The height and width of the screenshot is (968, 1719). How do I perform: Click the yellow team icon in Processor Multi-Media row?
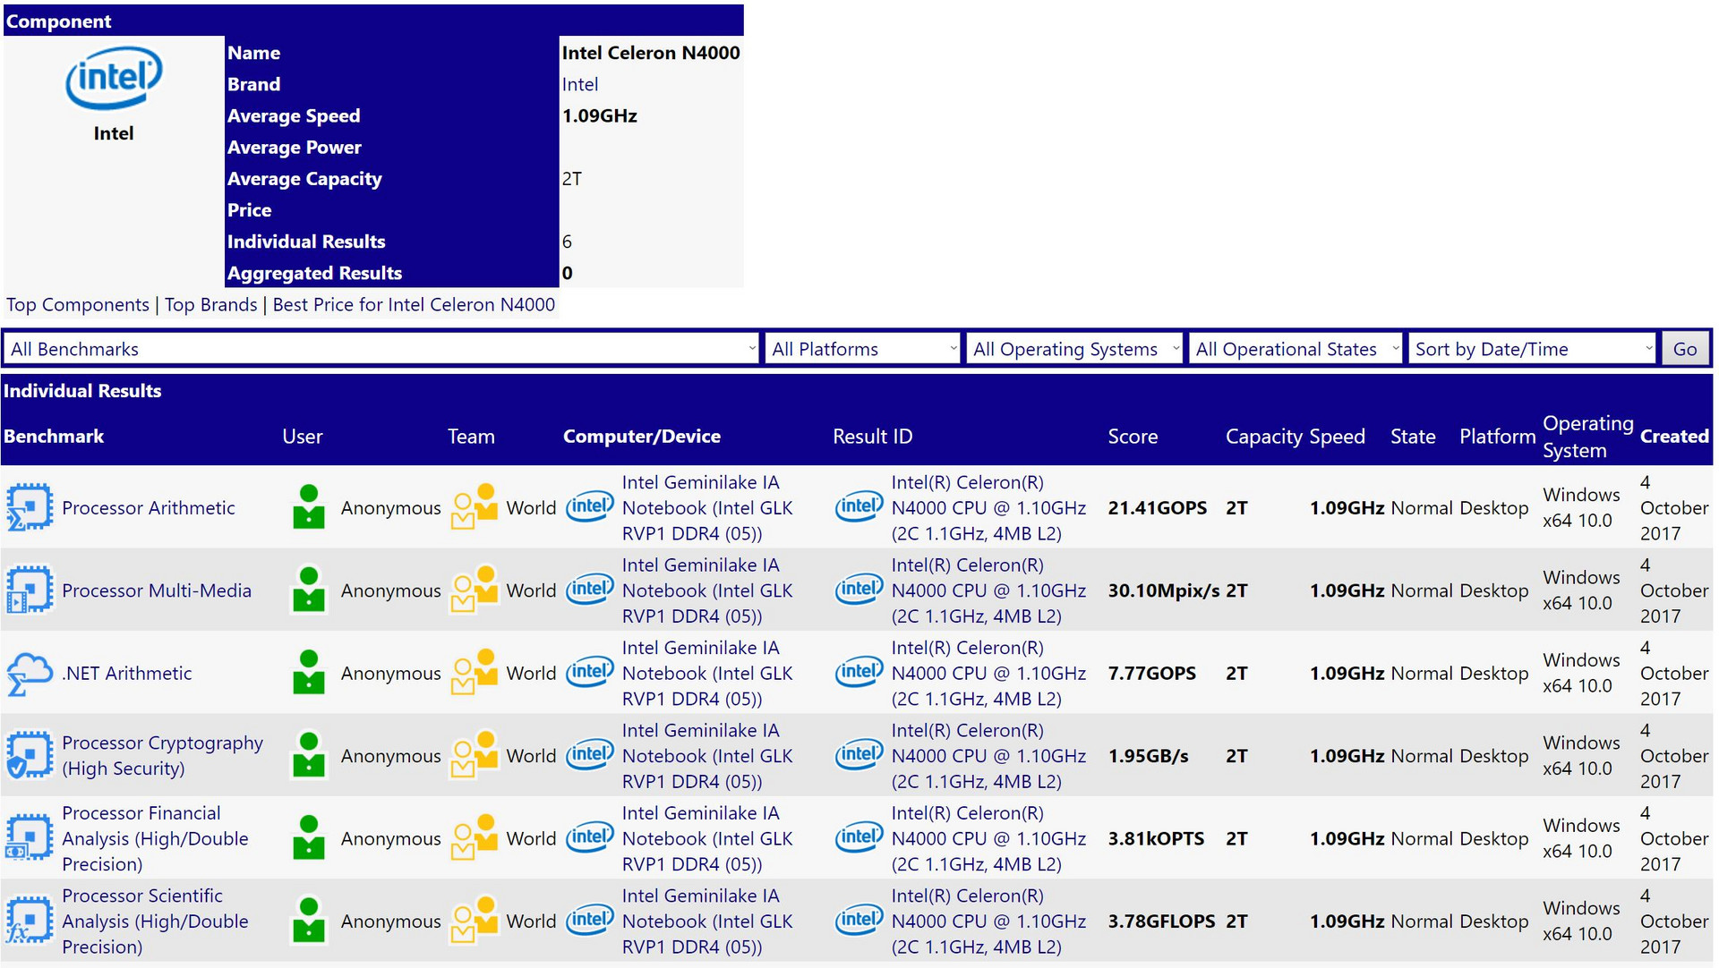click(475, 590)
